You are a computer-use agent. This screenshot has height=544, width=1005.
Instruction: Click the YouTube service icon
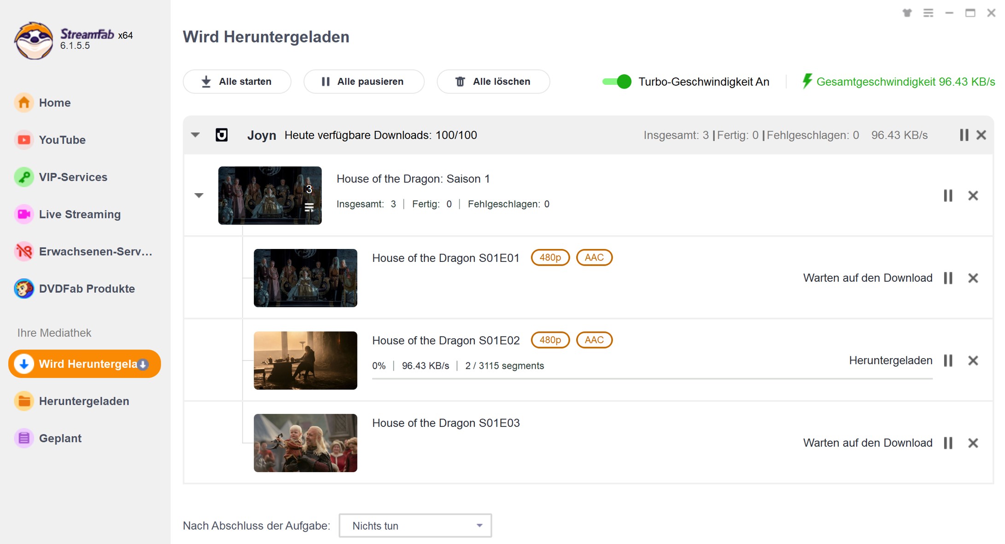[x=23, y=139]
